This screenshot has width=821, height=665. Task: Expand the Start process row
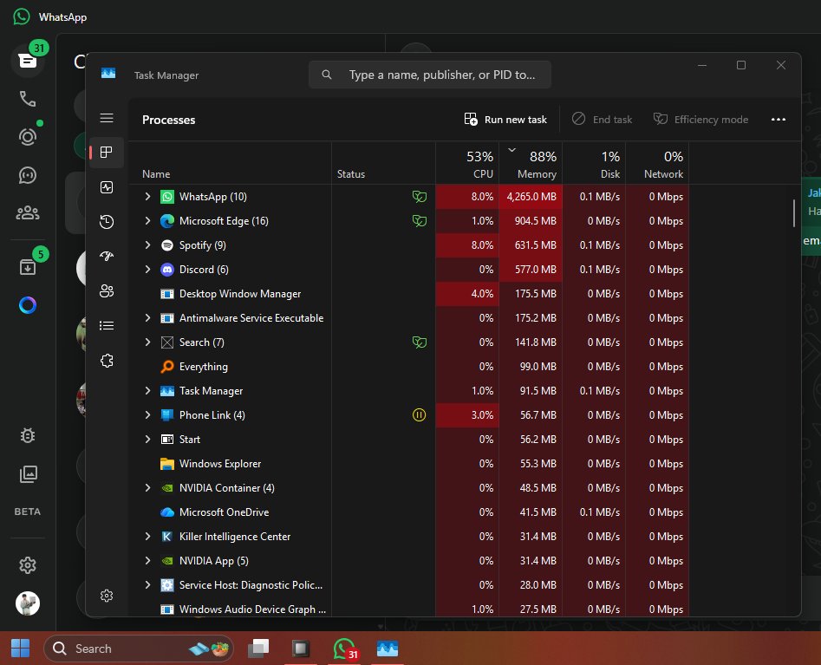(147, 440)
